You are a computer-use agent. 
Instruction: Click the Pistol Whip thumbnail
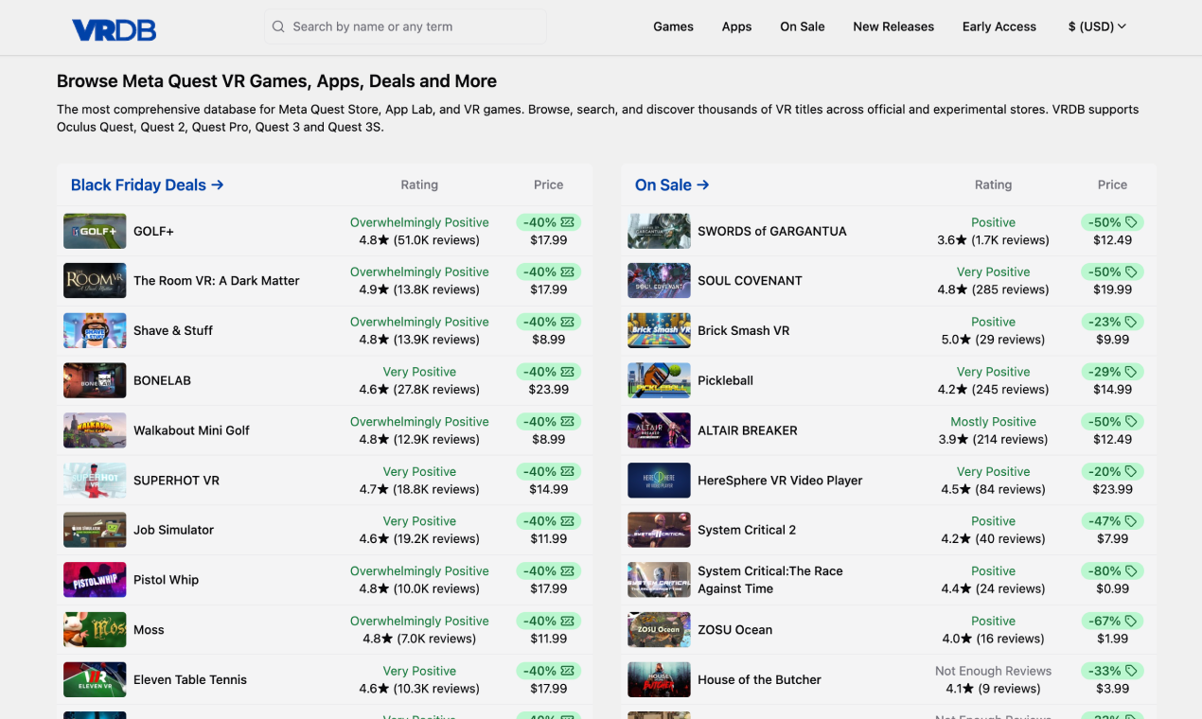pyautogui.click(x=95, y=580)
